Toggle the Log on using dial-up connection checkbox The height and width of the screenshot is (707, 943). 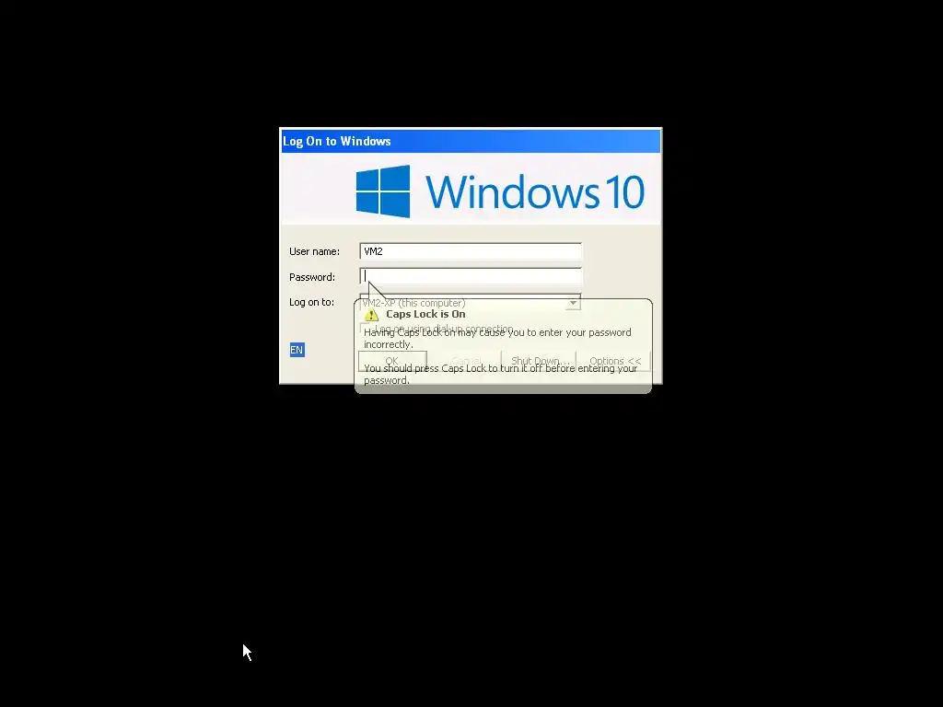pyautogui.click(x=364, y=329)
